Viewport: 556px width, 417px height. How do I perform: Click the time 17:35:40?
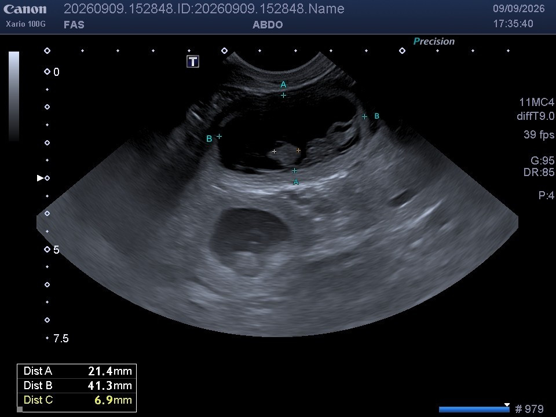[514, 24]
